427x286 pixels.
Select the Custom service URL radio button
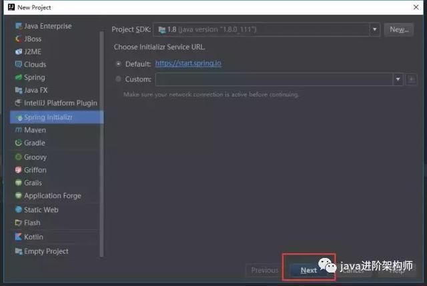(x=119, y=79)
